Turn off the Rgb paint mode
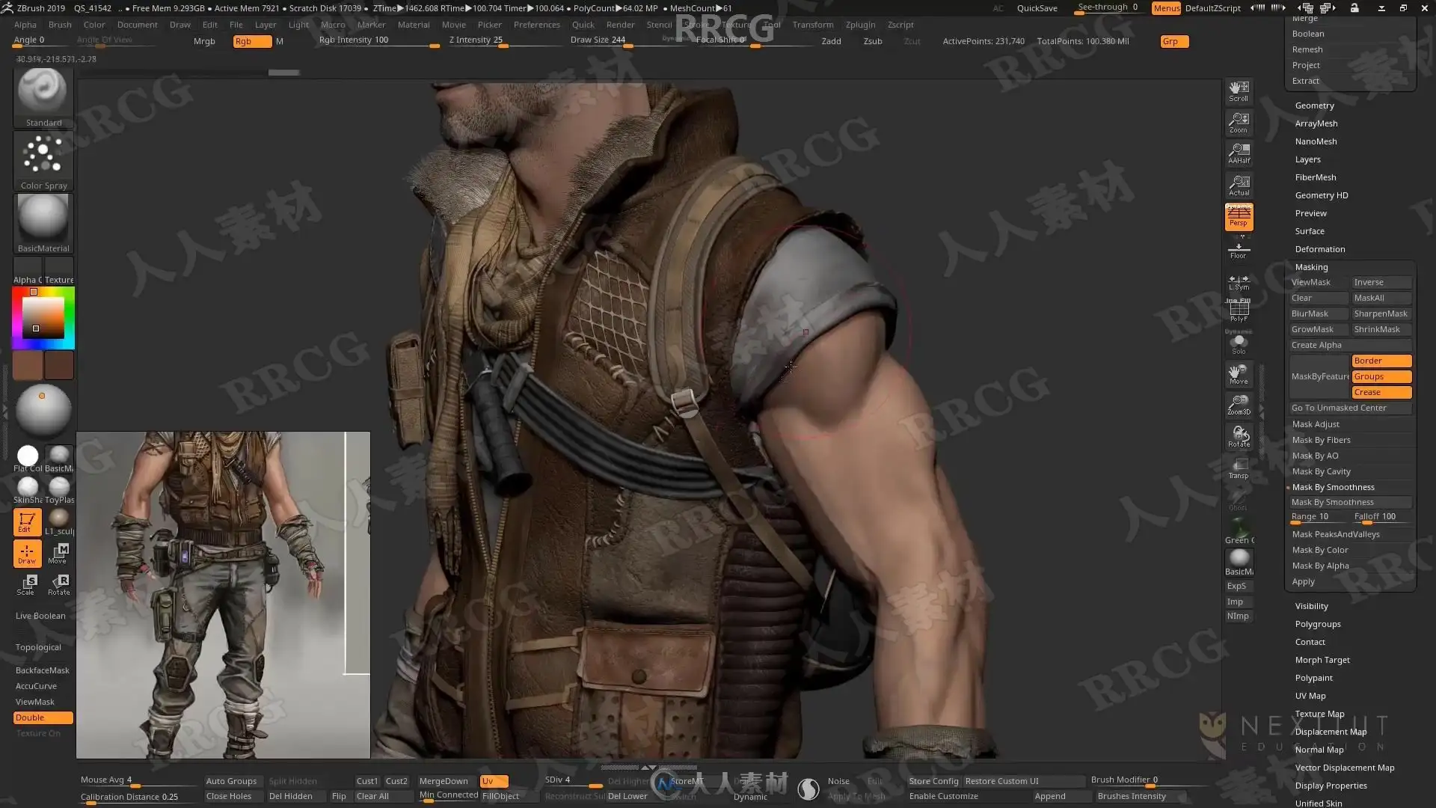Viewport: 1436px width, 808px height. [x=251, y=41]
